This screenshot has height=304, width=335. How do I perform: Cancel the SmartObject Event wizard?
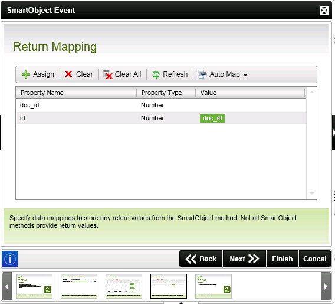point(315,259)
